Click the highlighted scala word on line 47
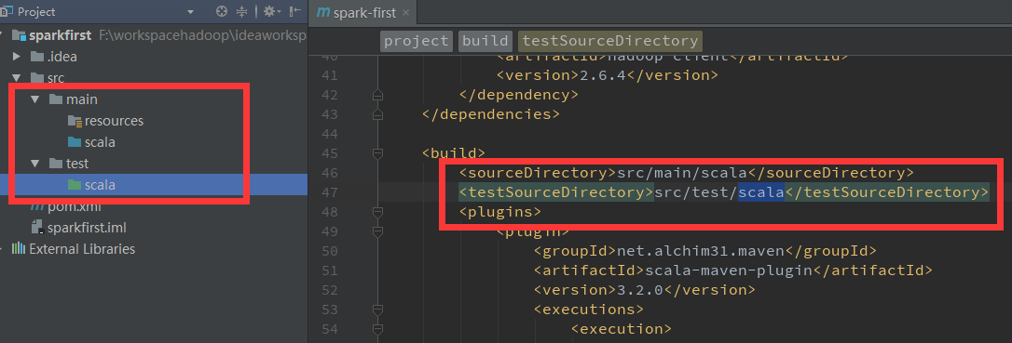 click(x=761, y=192)
